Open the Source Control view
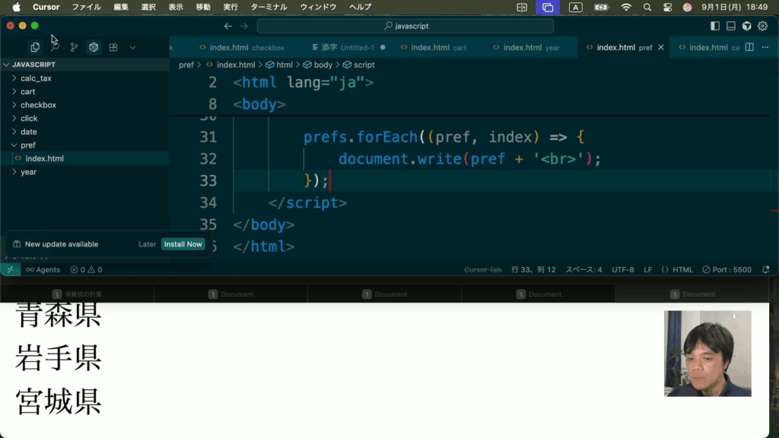The image size is (779, 438). coord(74,47)
